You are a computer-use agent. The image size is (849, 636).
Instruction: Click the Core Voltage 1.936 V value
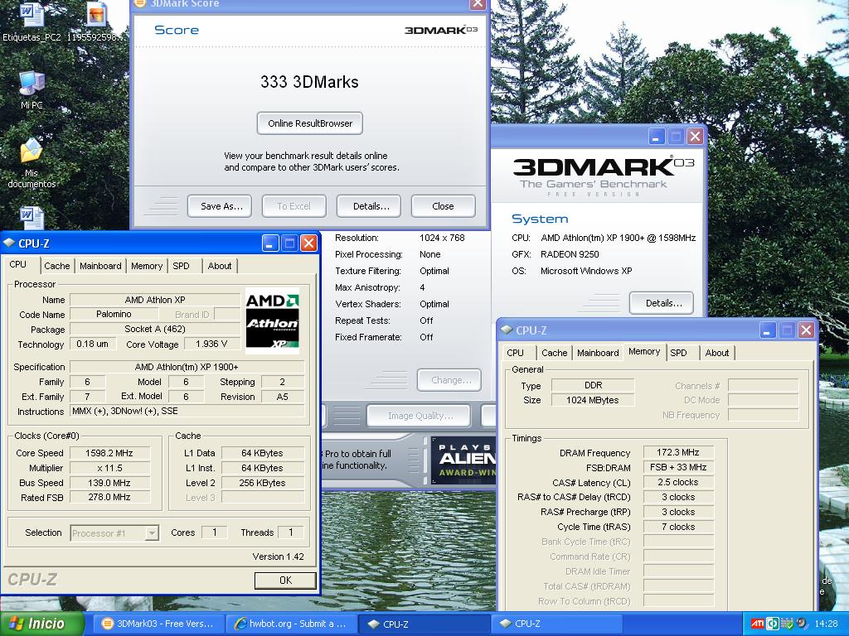(211, 344)
